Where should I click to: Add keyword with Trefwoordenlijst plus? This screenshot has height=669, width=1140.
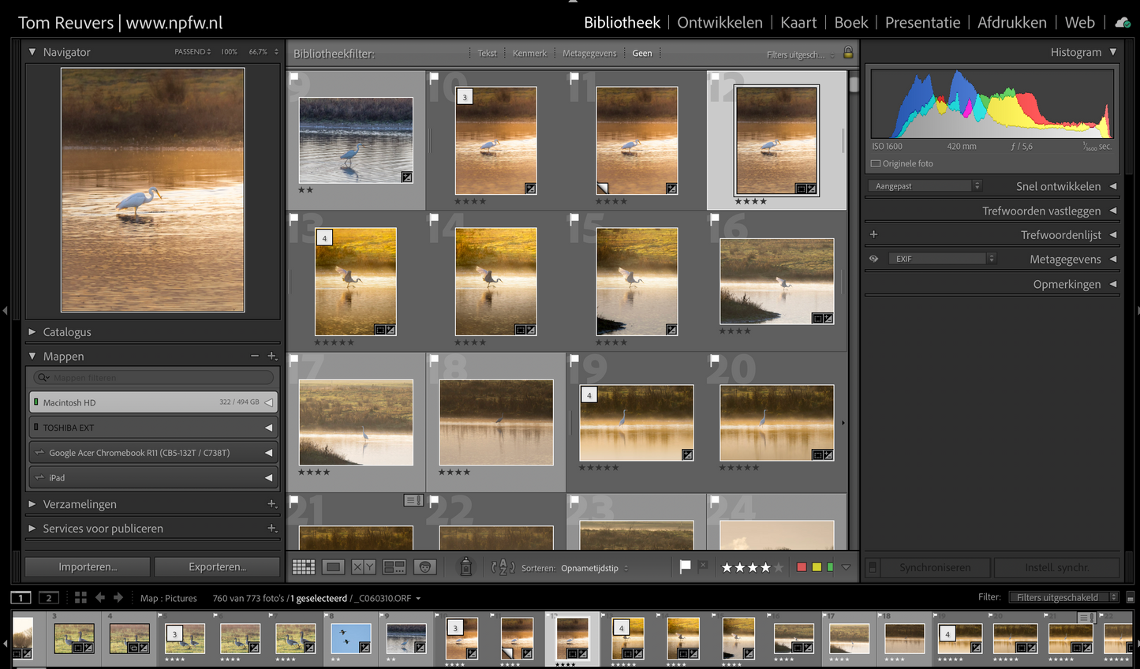873,234
